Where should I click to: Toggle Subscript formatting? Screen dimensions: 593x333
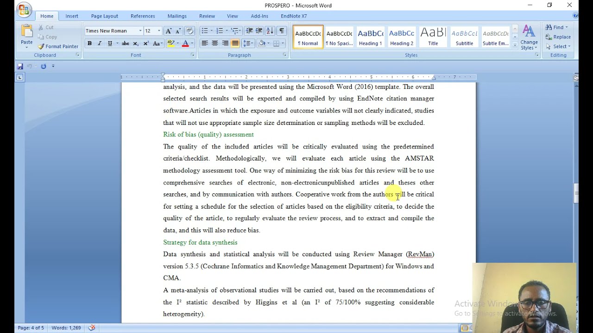pos(136,43)
